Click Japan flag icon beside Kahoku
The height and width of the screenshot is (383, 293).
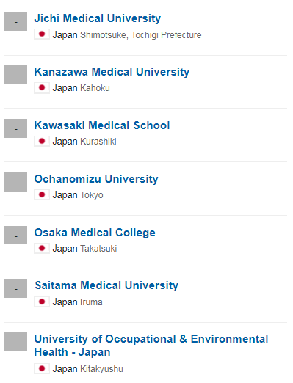click(42, 88)
